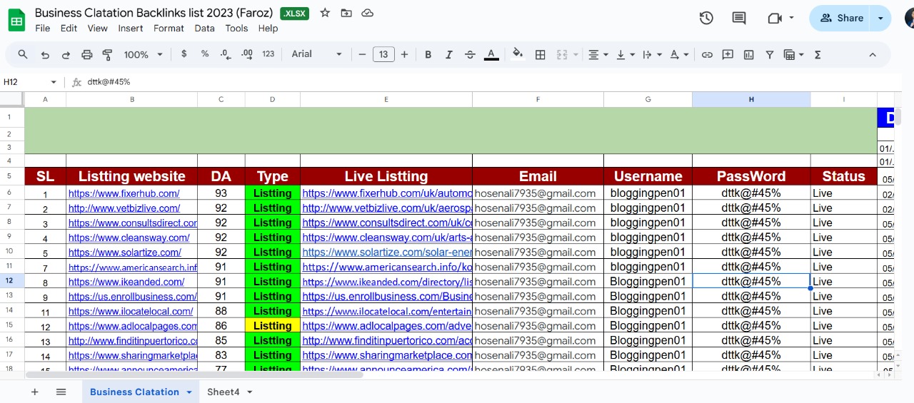Open the zoom level 100% dropdown
This screenshot has width=914, height=403.
coord(143,55)
